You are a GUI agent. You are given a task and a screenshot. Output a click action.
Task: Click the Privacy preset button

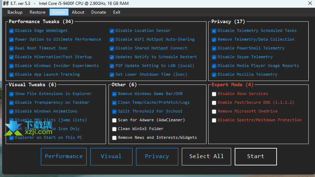[x=157, y=157]
